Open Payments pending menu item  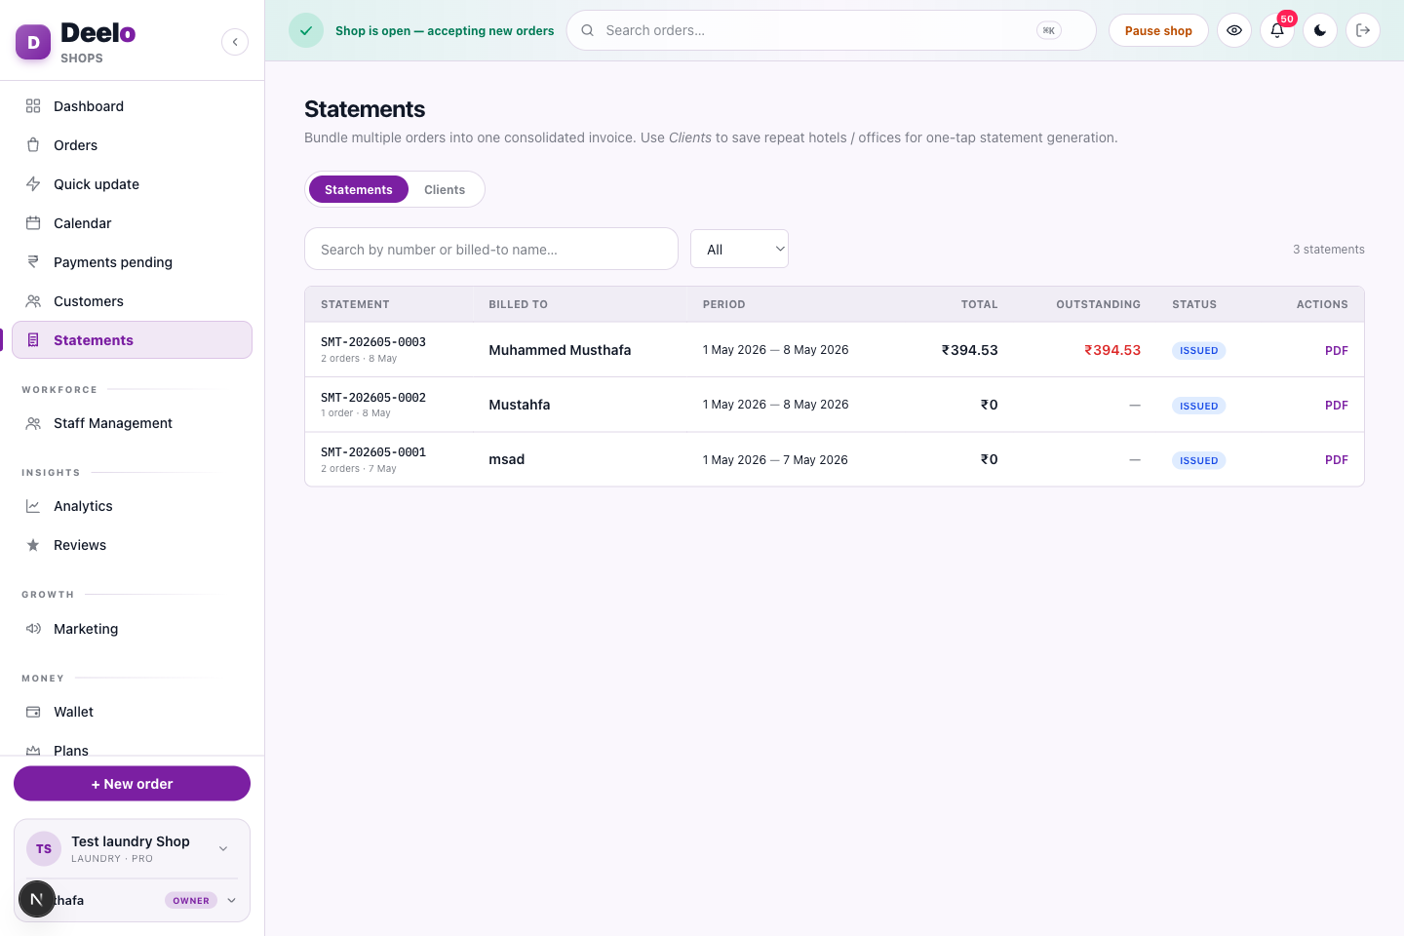133,262
